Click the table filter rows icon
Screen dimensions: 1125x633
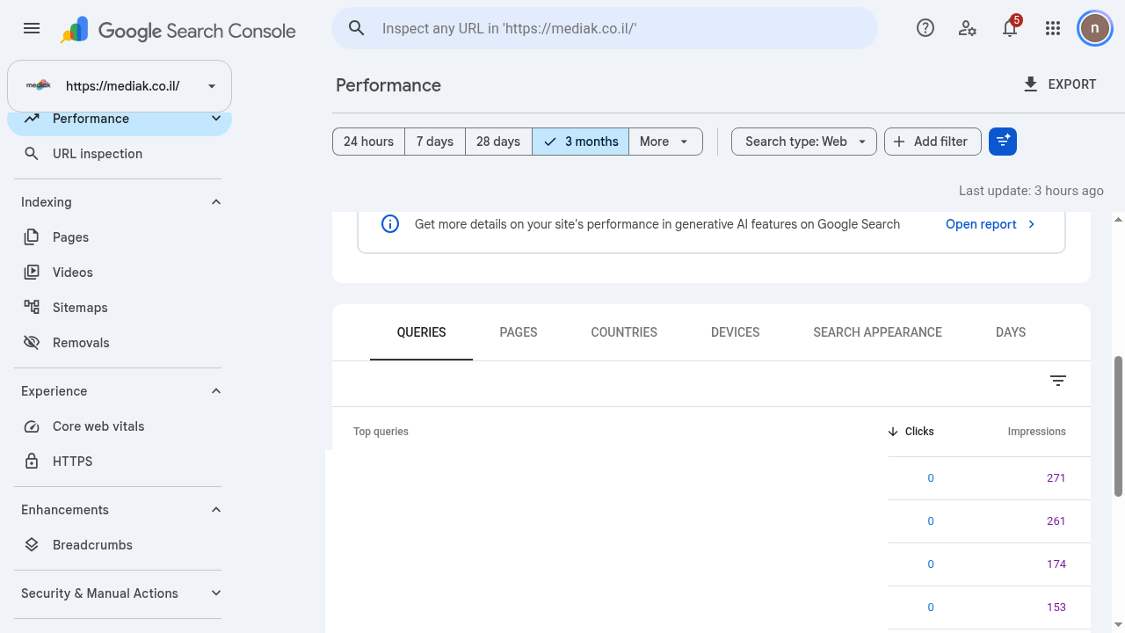(x=1058, y=381)
